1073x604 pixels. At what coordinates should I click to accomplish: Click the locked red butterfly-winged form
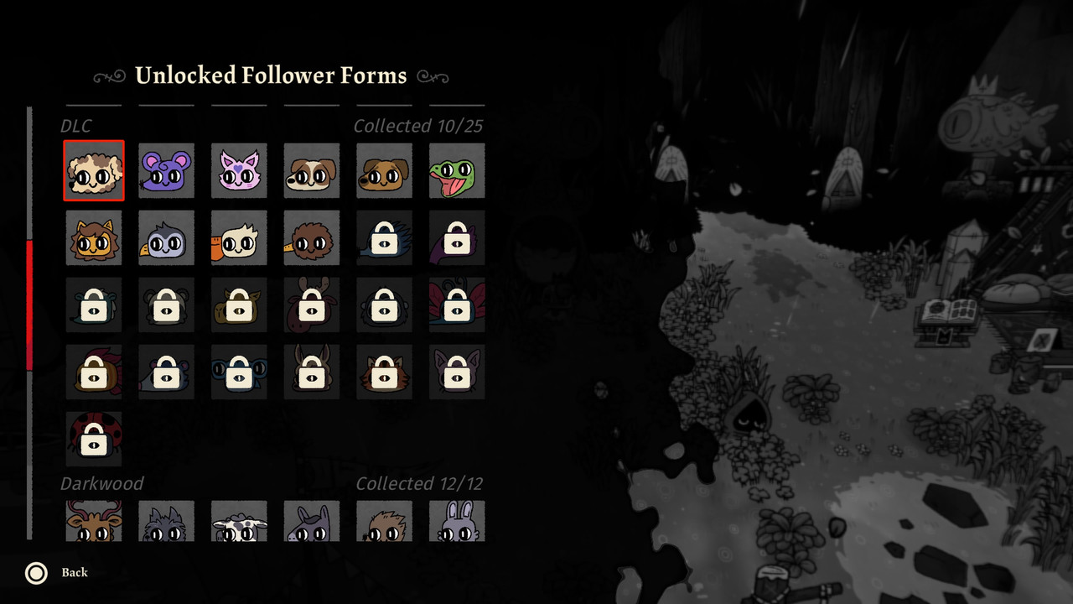tap(457, 305)
